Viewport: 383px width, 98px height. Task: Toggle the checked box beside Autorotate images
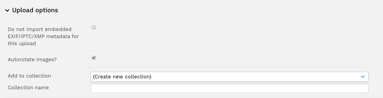tap(94, 58)
